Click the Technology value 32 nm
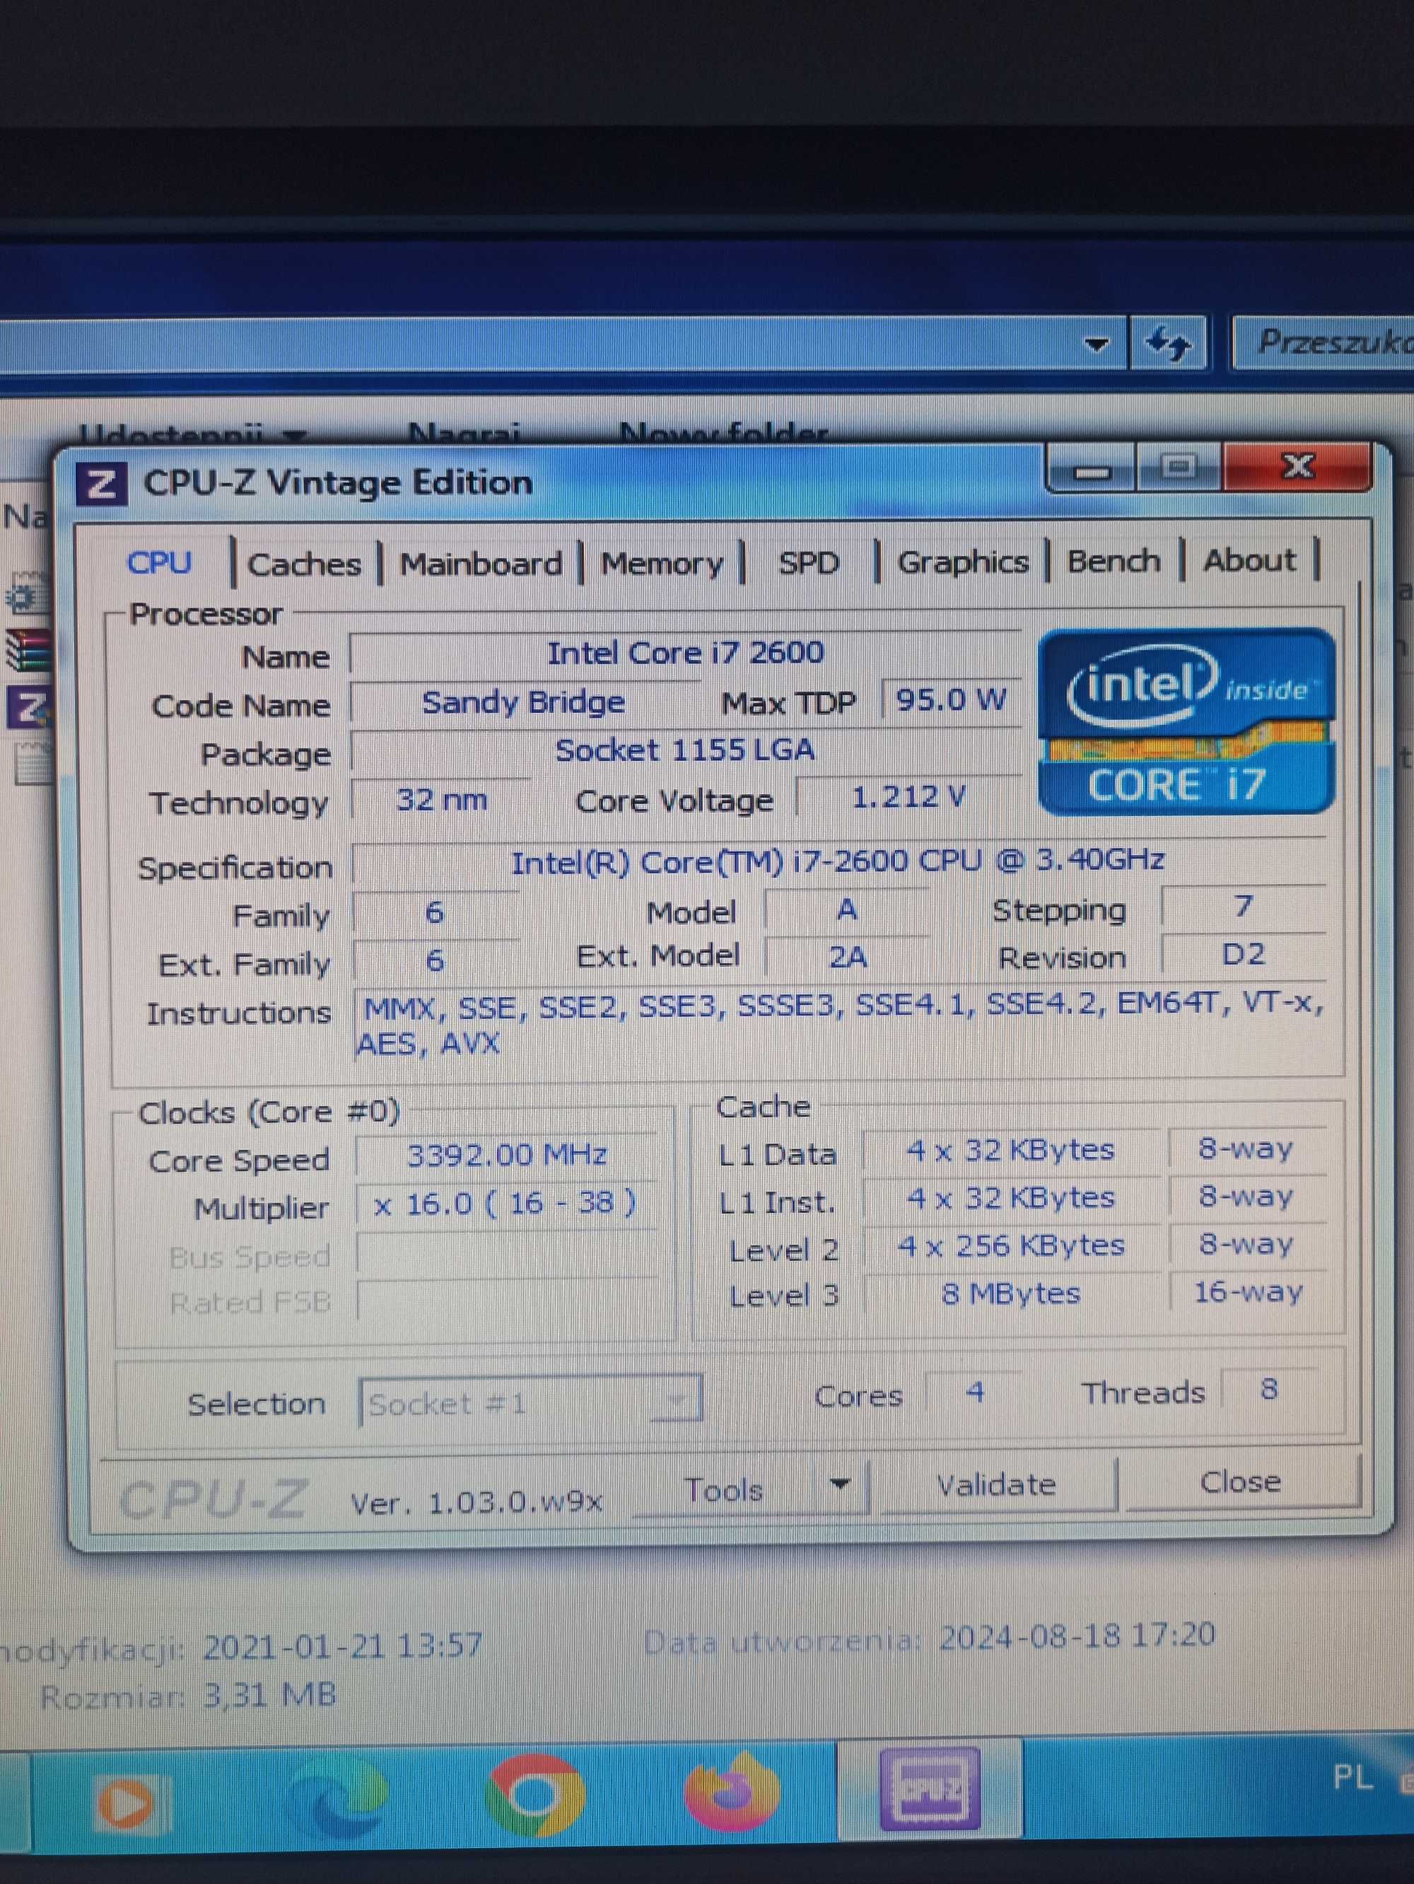Image resolution: width=1414 pixels, height=1884 pixels. [x=442, y=800]
